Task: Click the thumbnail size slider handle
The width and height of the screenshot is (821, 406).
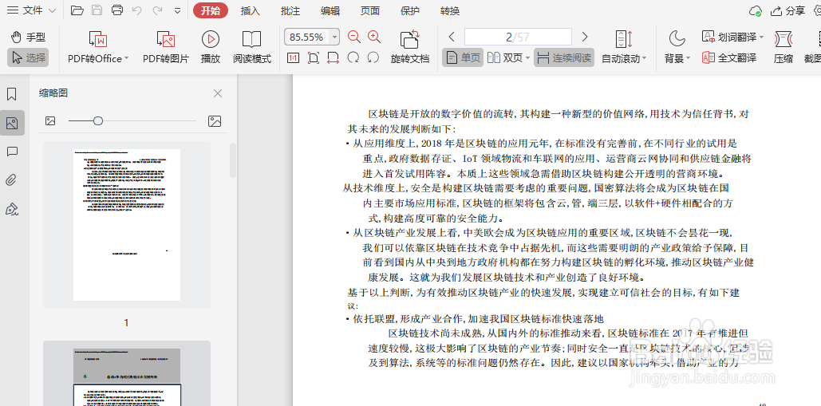Action: click(x=97, y=121)
